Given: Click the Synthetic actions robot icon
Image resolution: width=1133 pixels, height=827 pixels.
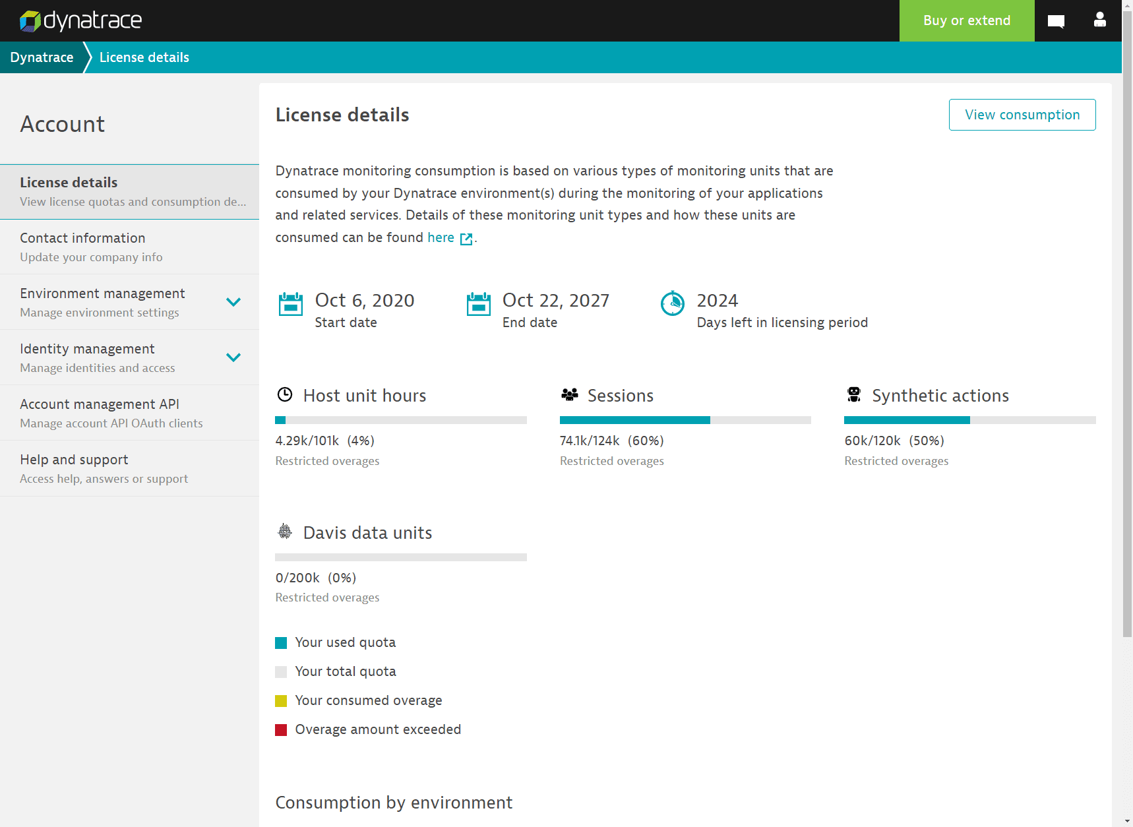Looking at the screenshot, I should 854,394.
